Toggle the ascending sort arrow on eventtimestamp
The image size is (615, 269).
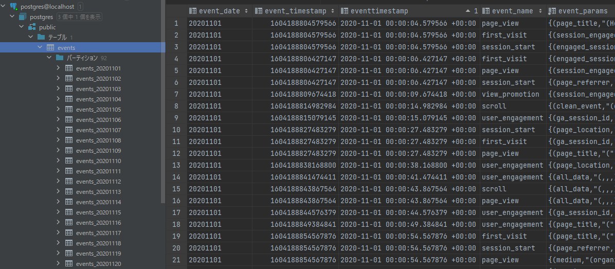(x=468, y=11)
